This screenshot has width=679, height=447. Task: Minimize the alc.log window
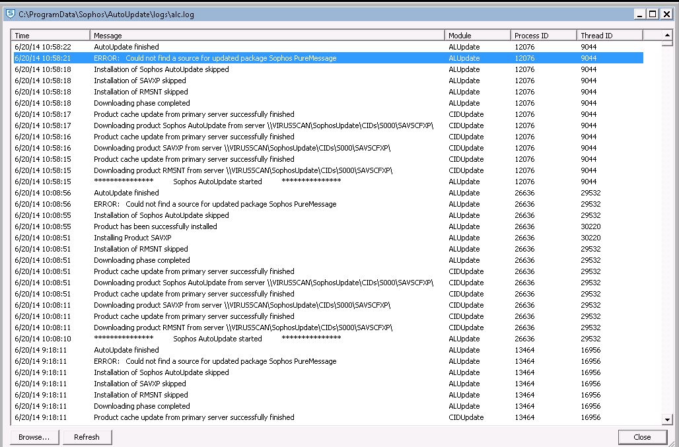coord(639,15)
